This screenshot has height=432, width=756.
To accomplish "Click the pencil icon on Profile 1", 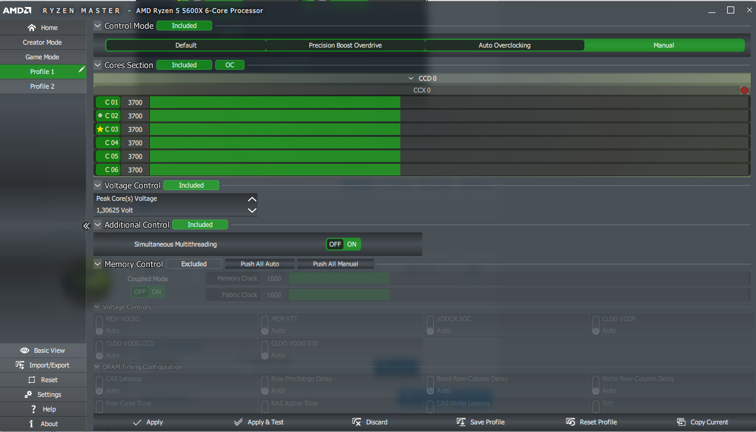I will pyautogui.click(x=82, y=70).
